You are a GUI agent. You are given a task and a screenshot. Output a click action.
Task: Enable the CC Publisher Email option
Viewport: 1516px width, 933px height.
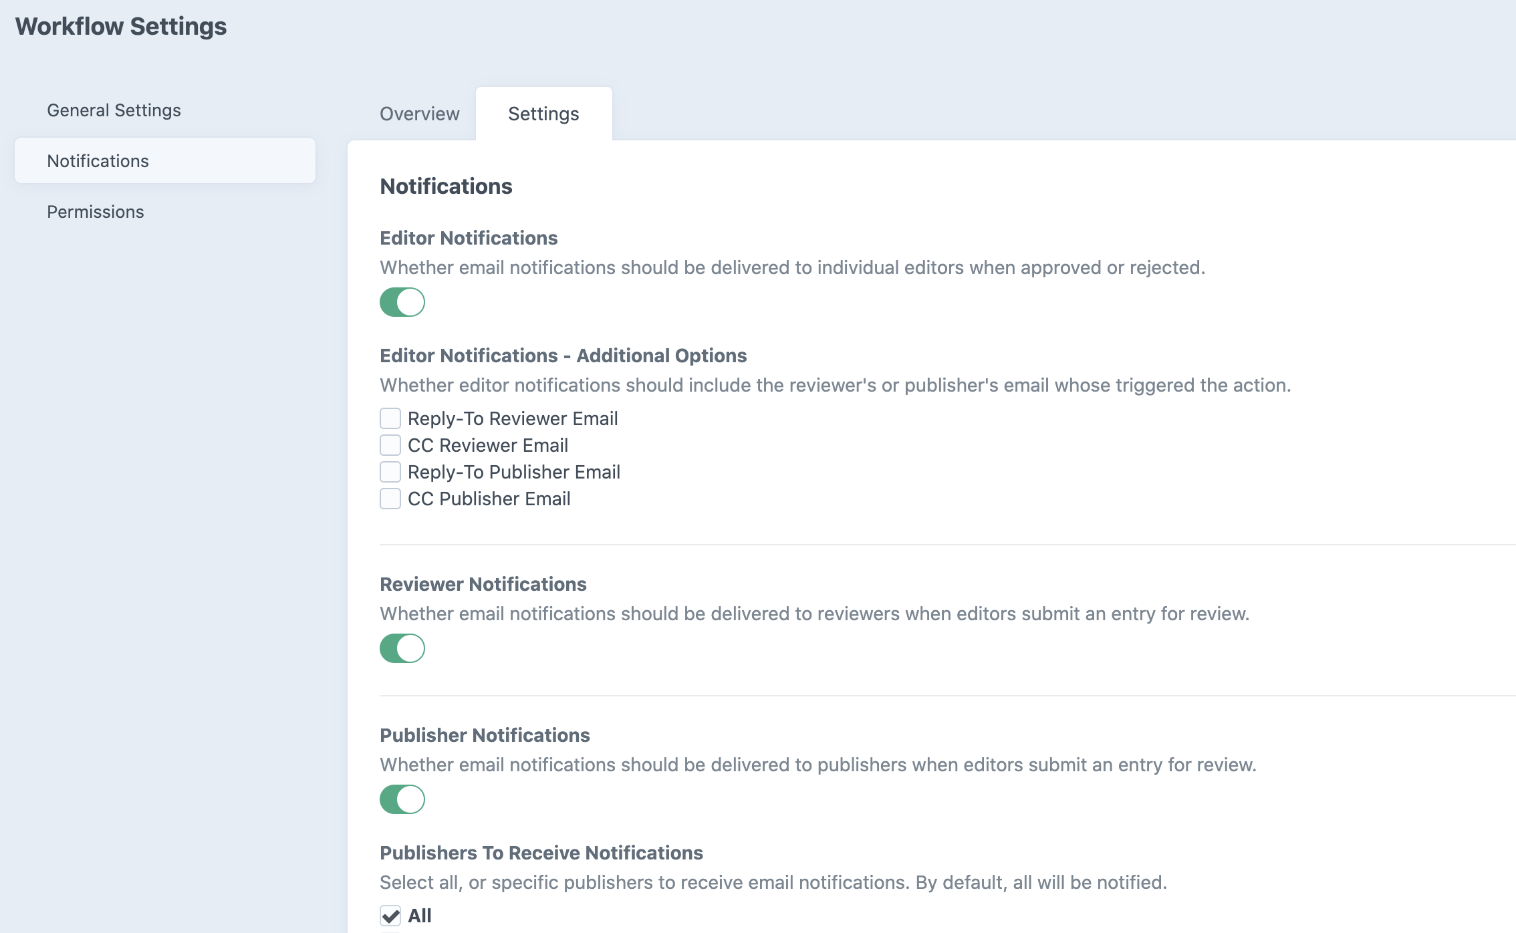coord(390,498)
